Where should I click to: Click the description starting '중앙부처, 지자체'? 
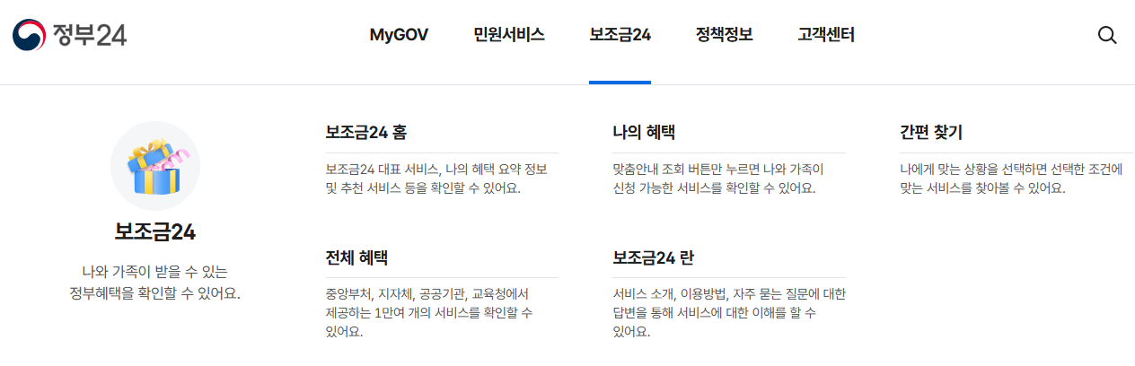(x=430, y=312)
